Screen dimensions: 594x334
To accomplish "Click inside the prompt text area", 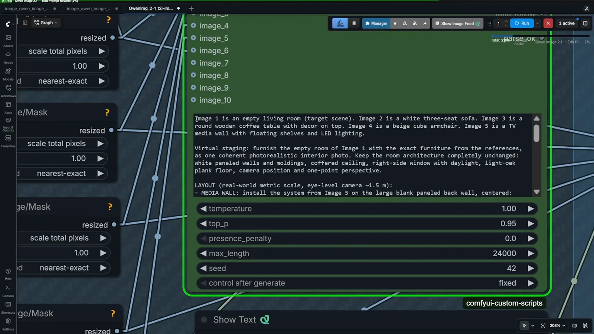I will (x=363, y=155).
